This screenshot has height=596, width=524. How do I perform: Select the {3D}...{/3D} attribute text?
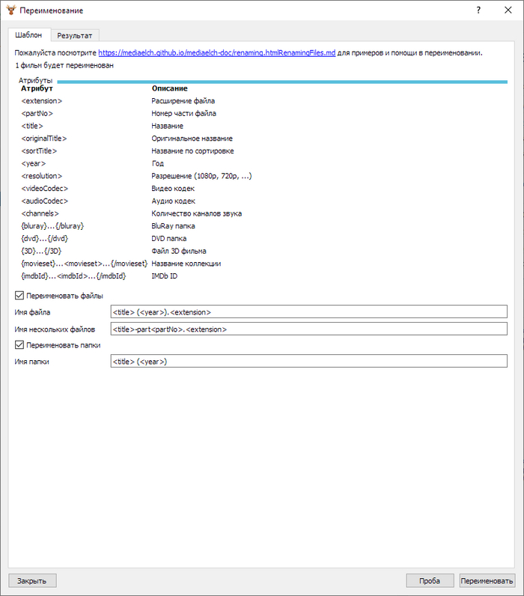41,252
